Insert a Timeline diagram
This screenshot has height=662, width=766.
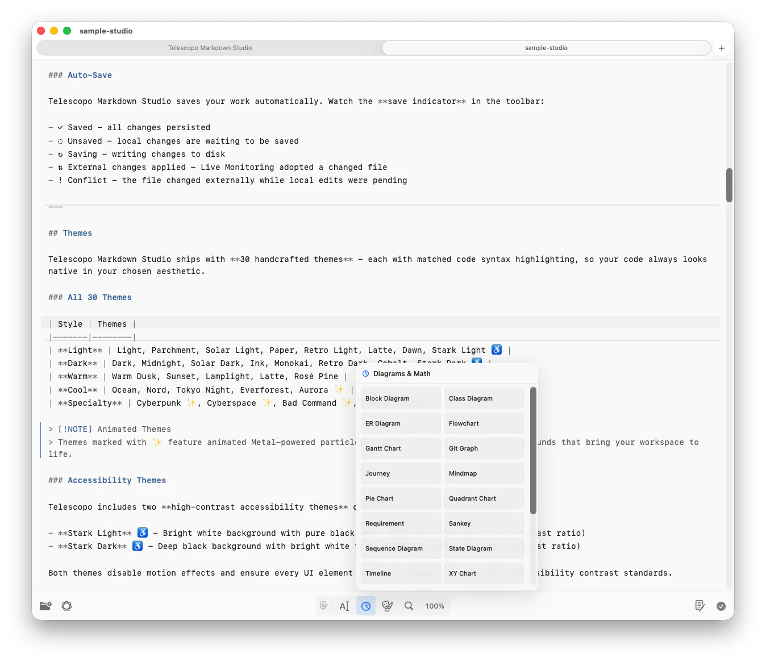401,573
